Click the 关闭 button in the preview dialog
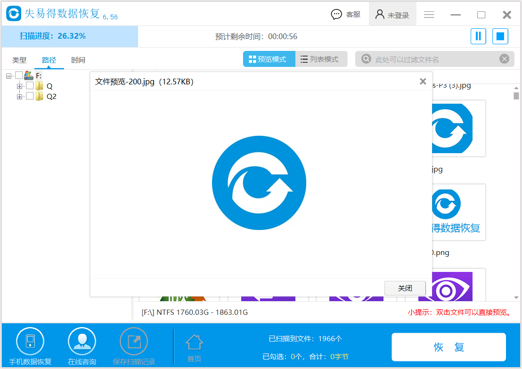 point(405,288)
